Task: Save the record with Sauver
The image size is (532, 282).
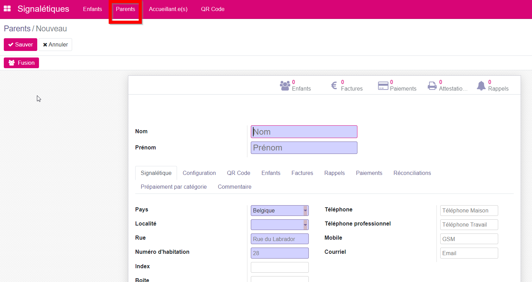Action: (20, 44)
